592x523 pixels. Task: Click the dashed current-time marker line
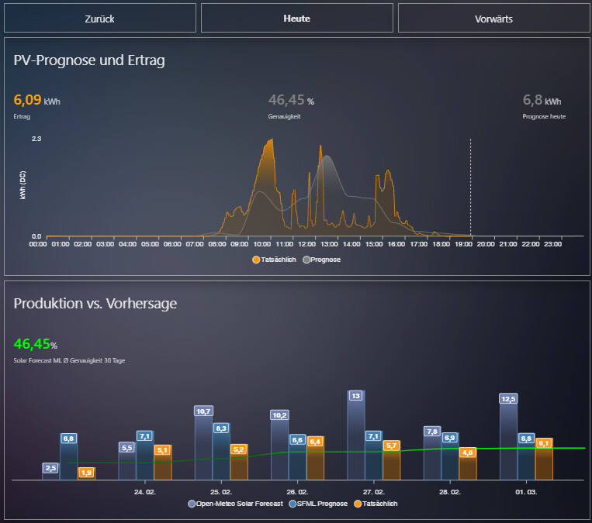point(470,186)
